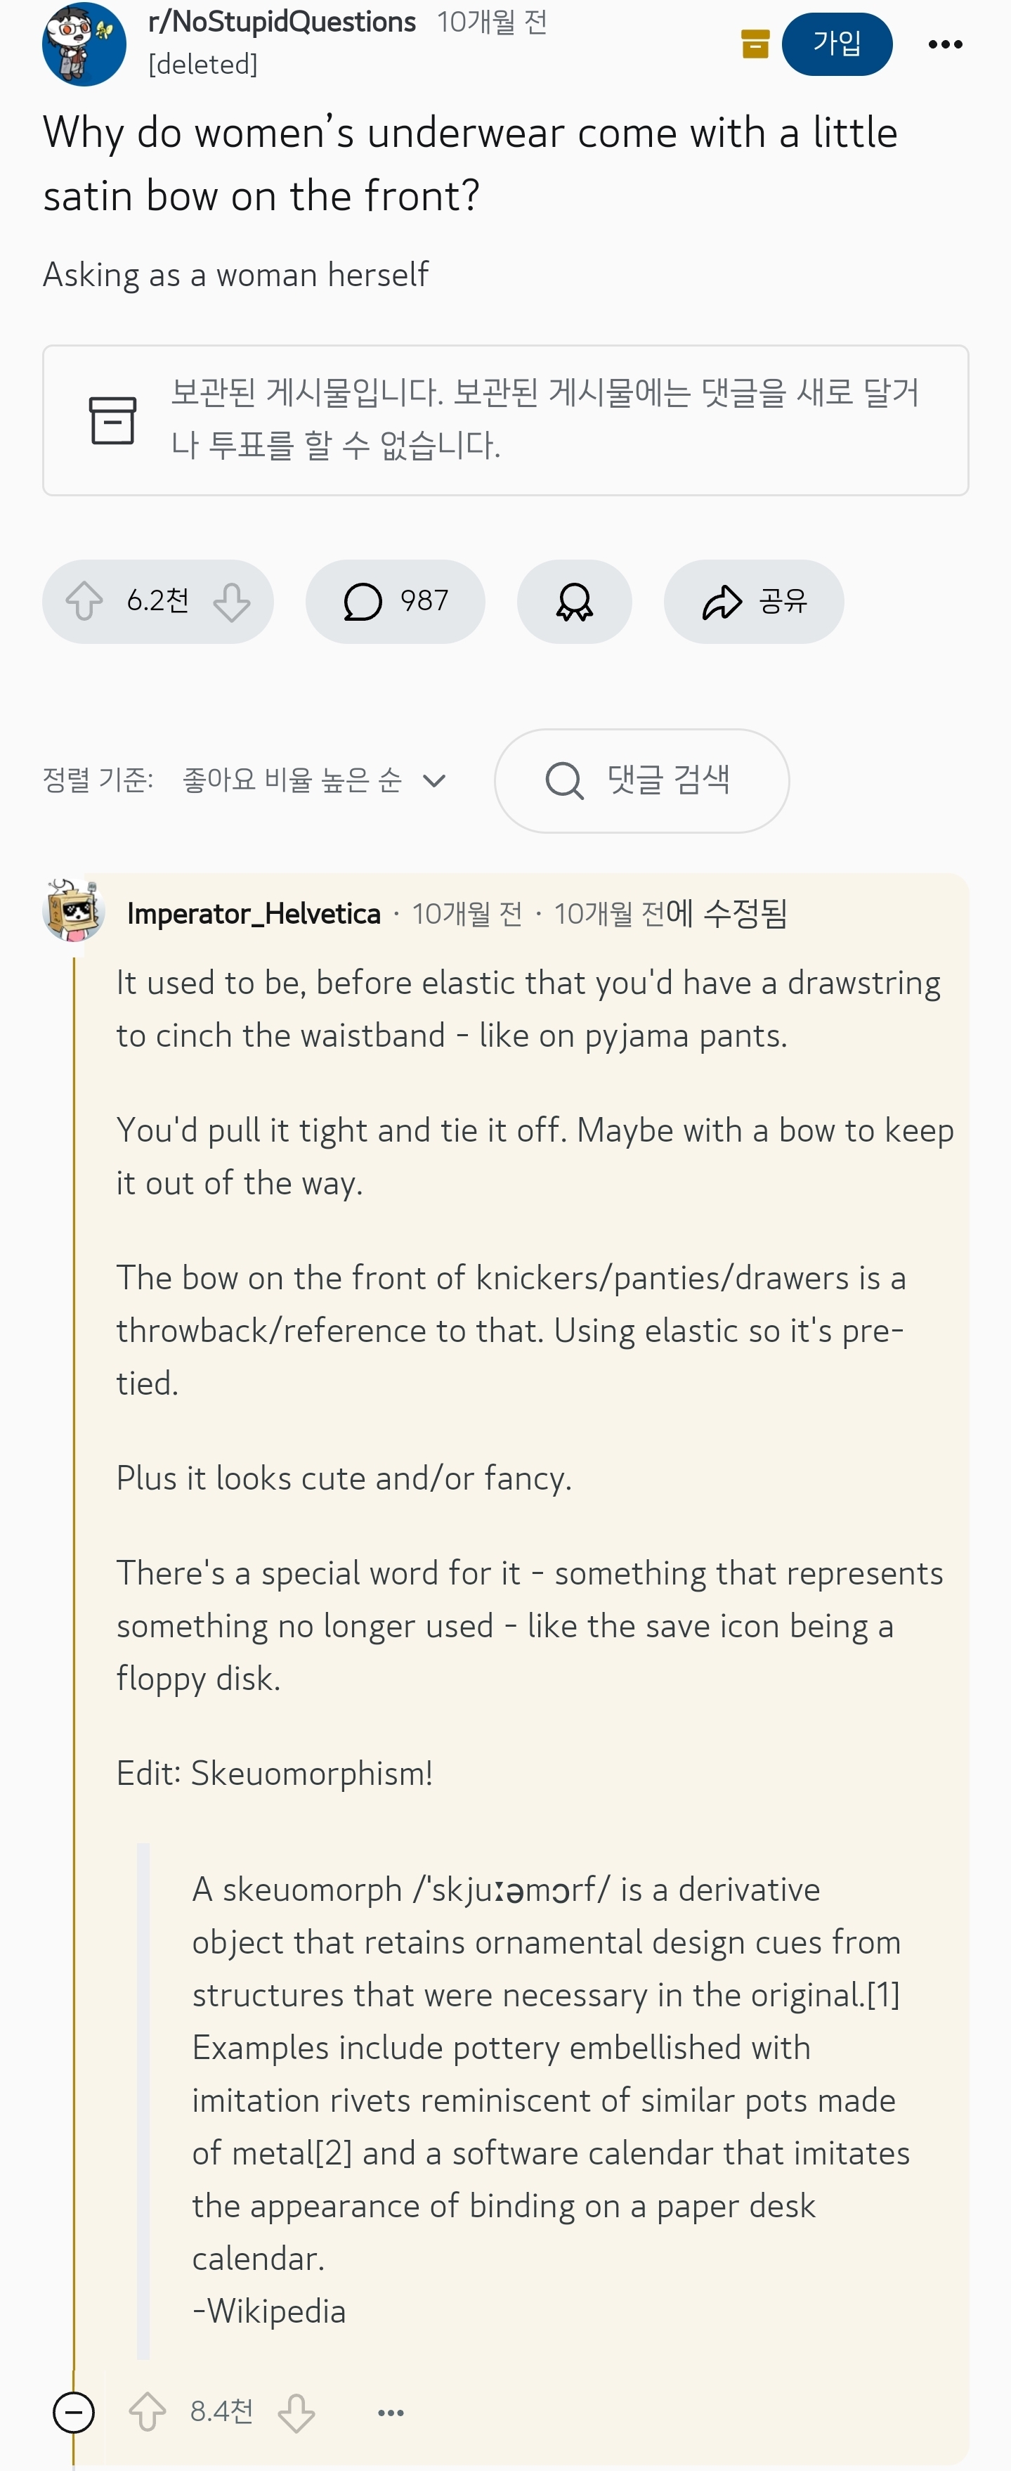
Task: Join subreddit with 가입 button
Action: pos(837,44)
